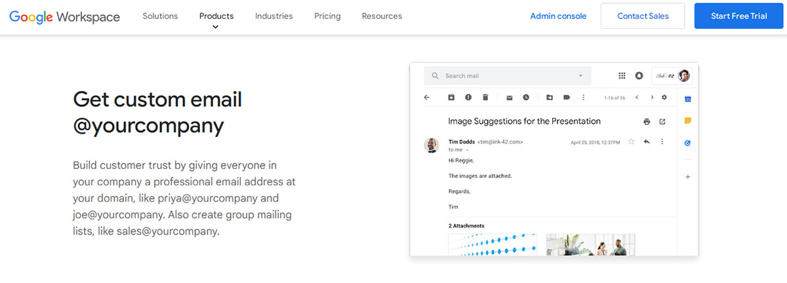Open message More options dots

click(662, 141)
